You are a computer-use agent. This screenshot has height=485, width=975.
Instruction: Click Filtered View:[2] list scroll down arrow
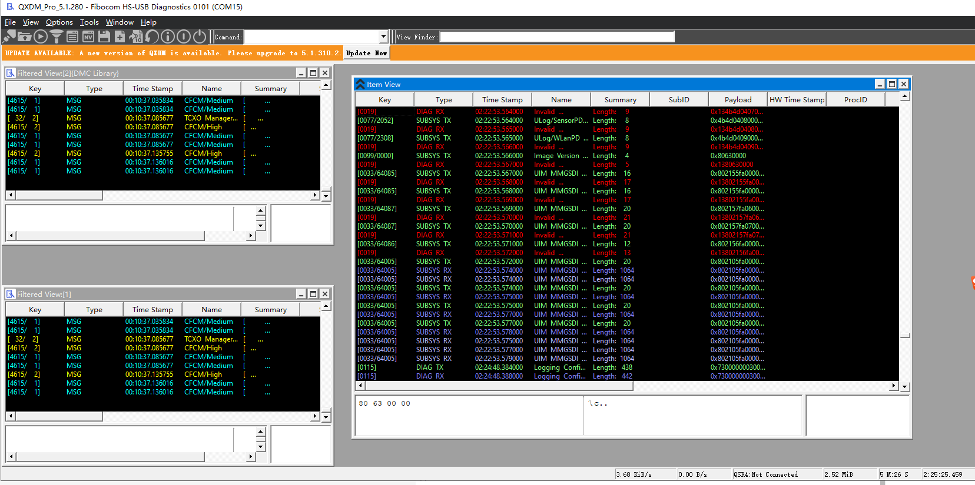tap(326, 196)
